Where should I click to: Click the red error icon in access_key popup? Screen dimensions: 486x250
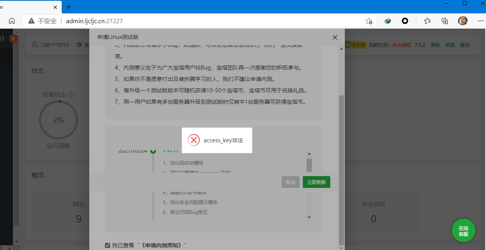[194, 140]
